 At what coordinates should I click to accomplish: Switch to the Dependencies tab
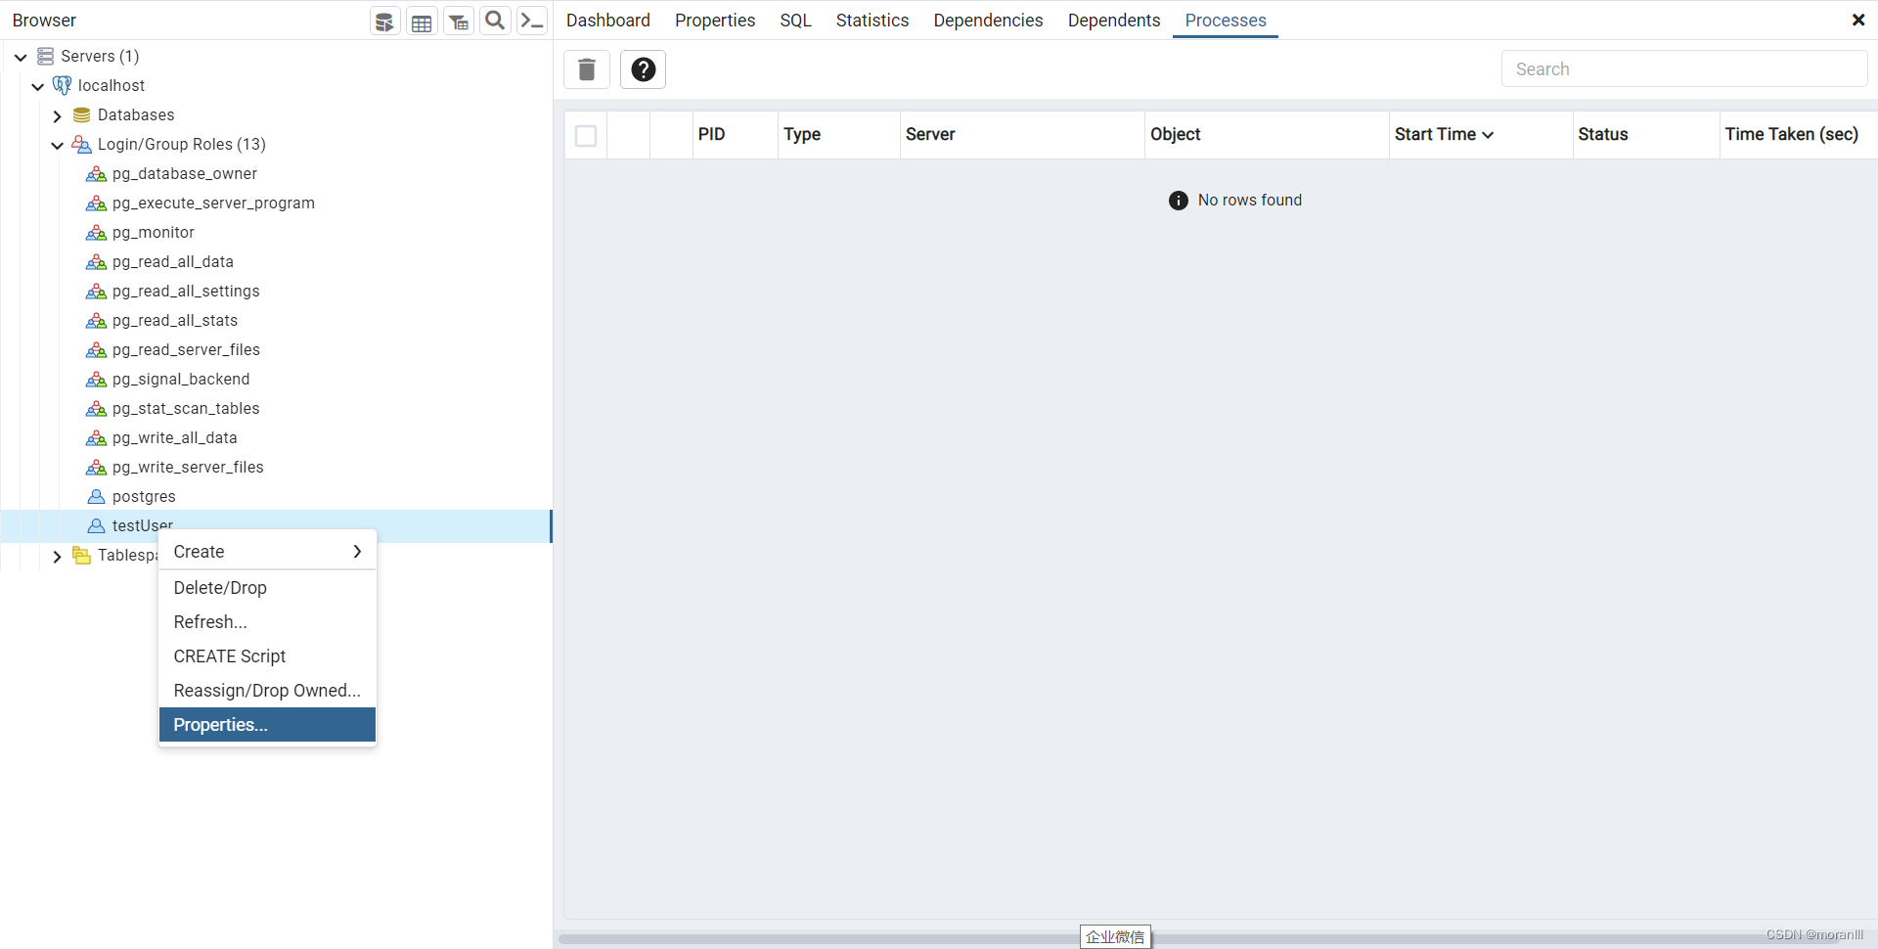coord(988,21)
